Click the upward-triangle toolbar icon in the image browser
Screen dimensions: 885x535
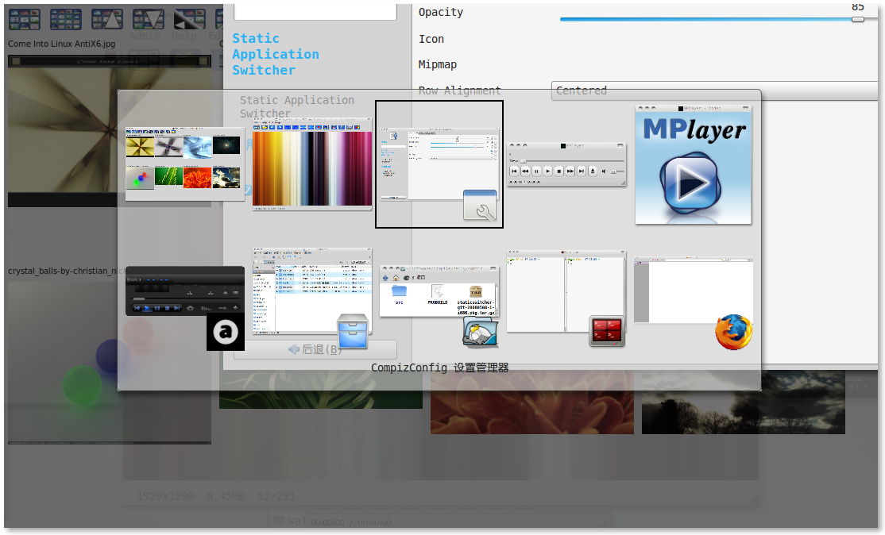pos(107,19)
